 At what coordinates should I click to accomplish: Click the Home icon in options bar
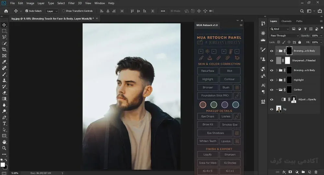[6, 11]
